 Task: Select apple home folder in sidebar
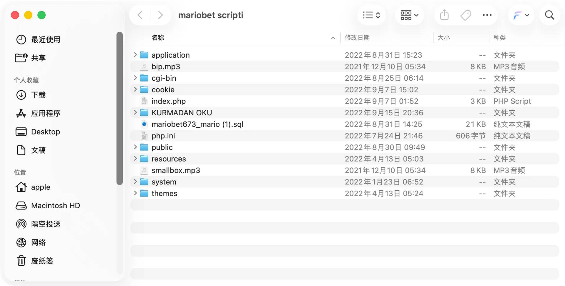33,187
